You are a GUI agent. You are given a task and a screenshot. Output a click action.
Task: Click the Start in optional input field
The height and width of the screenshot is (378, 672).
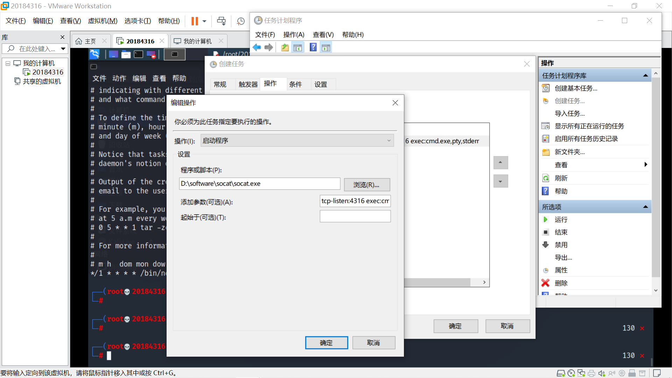pos(355,216)
